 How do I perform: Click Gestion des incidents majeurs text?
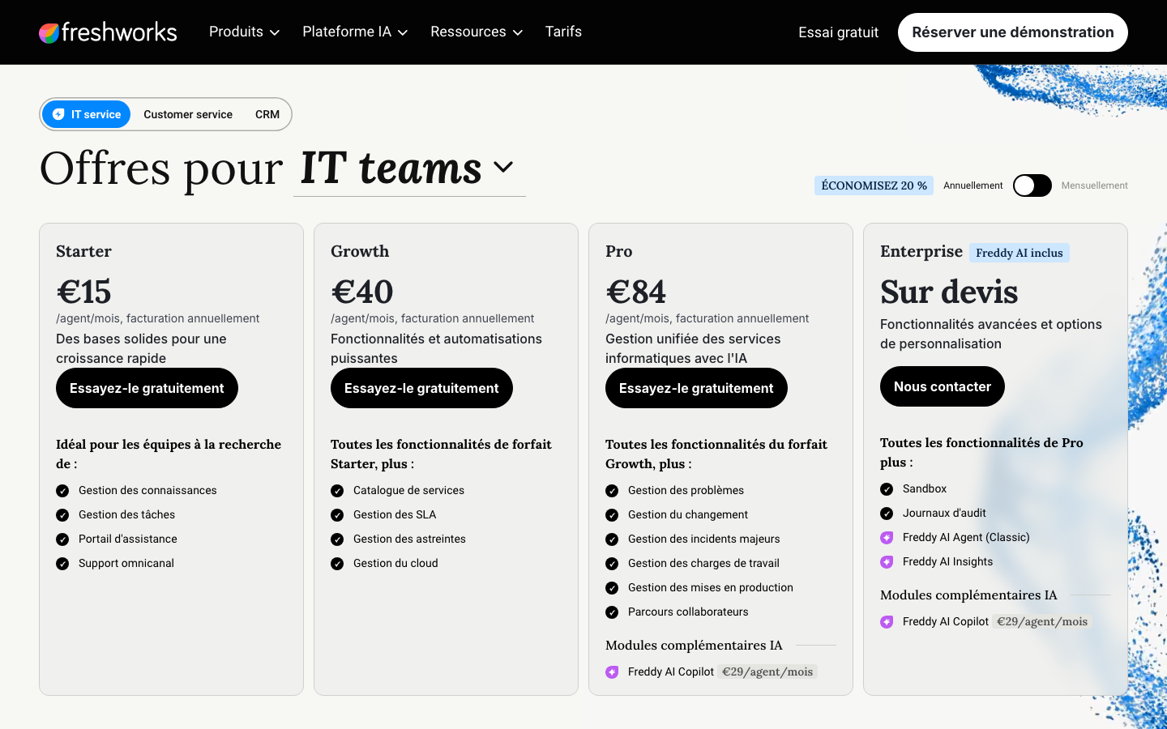point(703,539)
